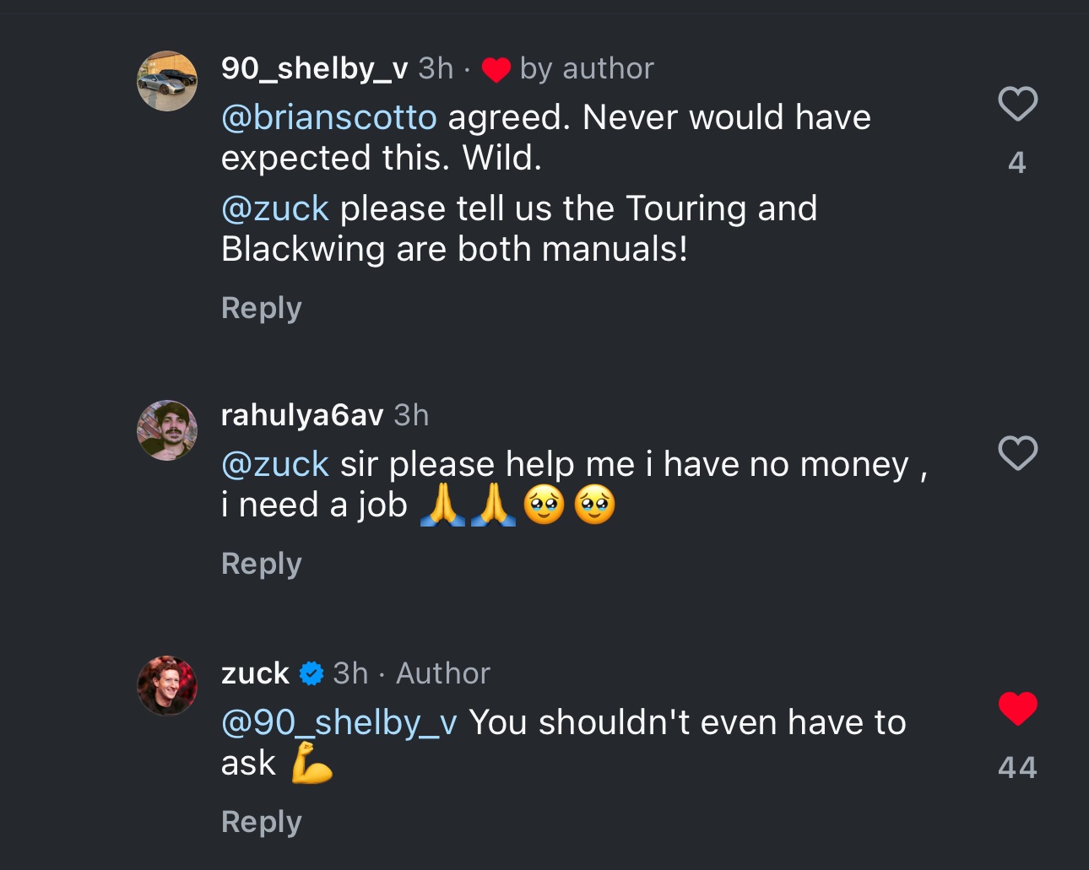Open zuck's profile avatar
The height and width of the screenshot is (870, 1089).
click(x=167, y=686)
